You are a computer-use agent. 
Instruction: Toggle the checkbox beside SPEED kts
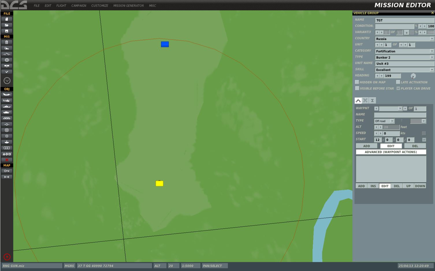tap(424, 133)
